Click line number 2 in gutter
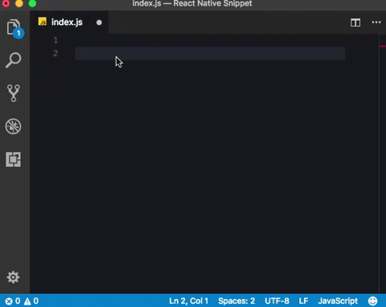This screenshot has width=386, height=307. point(55,53)
